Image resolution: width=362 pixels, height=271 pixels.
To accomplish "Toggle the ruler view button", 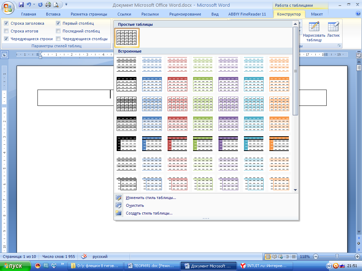I will (358, 55).
